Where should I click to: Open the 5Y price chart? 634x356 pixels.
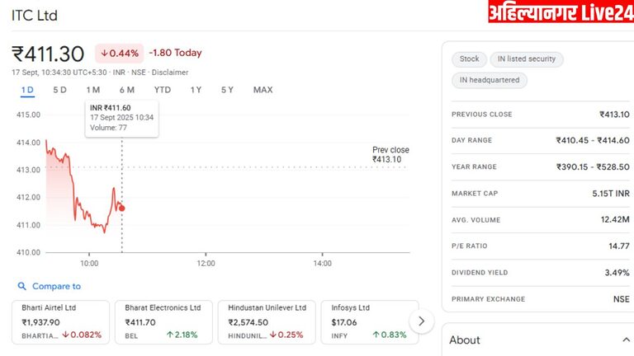point(227,90)
